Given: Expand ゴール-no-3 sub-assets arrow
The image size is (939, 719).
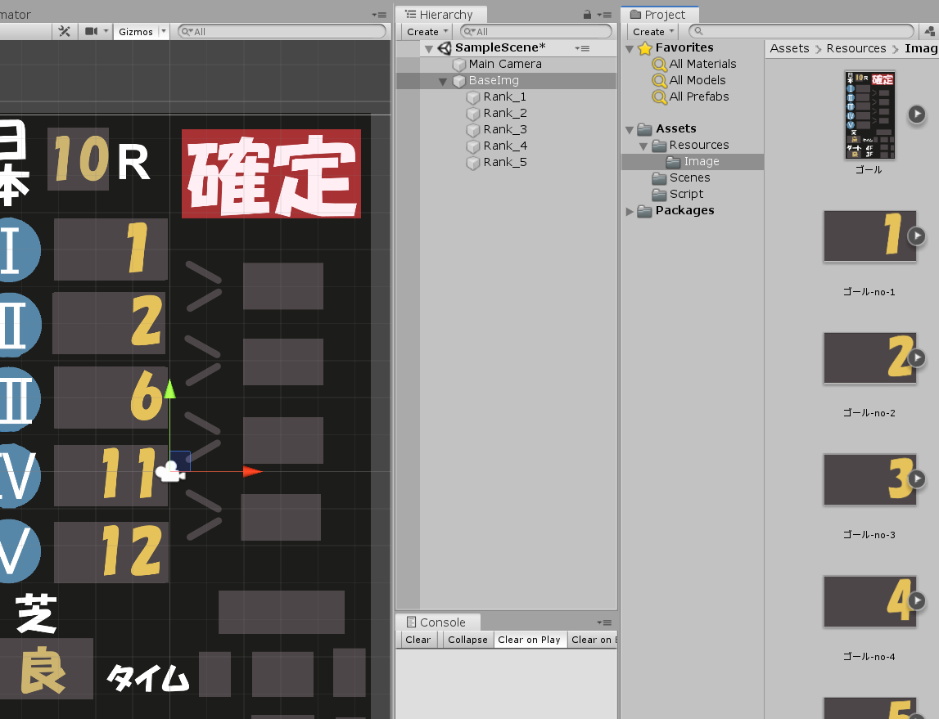Looking at the screenshot, I should [x=917, y=479].
